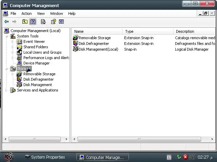Viewport: 217px width, 162px height.
Task: Click the green safely-remove-hardware tray icon
Action: (x=179, y=157)
